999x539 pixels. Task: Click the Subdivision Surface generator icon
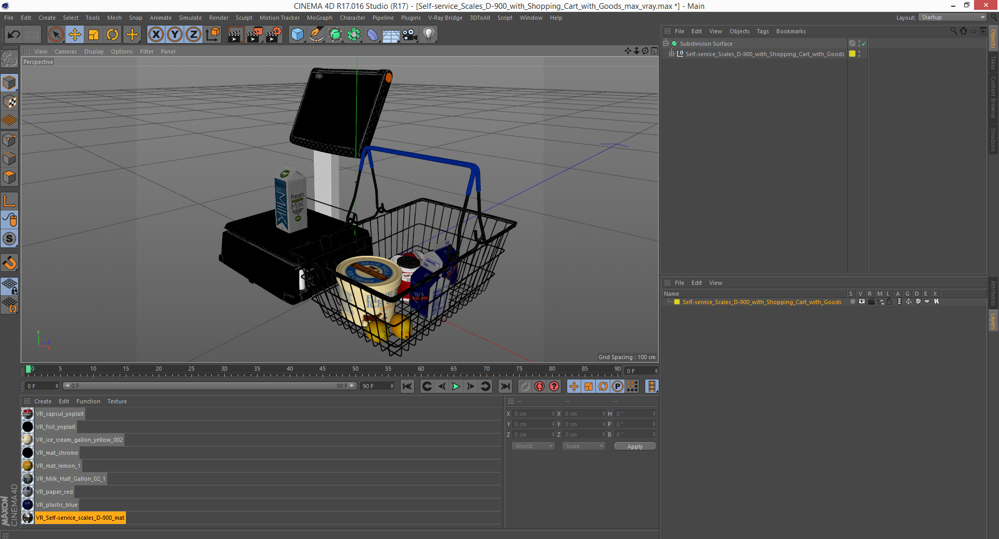point(335,35)
